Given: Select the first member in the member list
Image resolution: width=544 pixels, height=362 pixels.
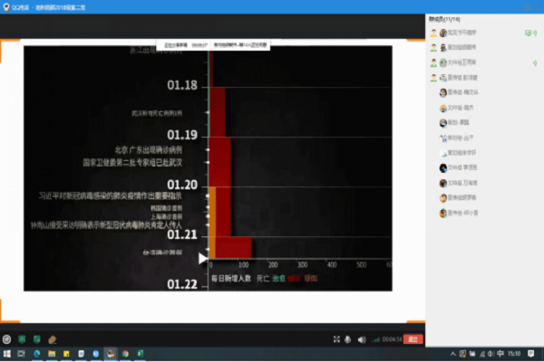Looking at the screenshot, I should coord(462,33).
